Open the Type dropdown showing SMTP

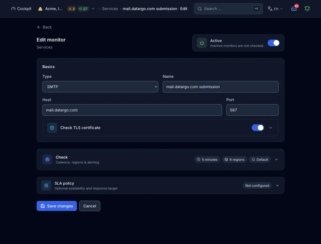click(100, 87)
